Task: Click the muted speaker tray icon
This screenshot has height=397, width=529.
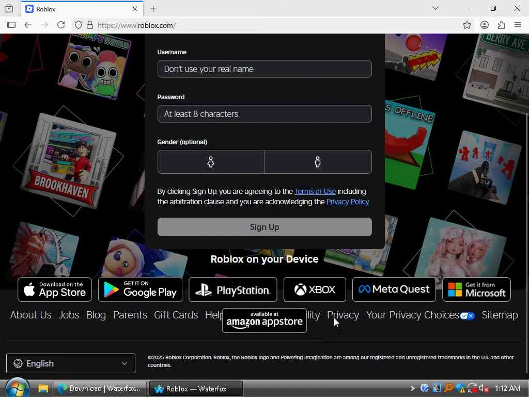Action: pyautogui.click(x=484, y=389)
